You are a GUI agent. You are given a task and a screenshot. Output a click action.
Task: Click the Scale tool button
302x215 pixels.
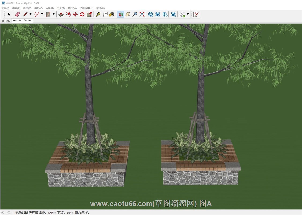[x=89, y=15]
